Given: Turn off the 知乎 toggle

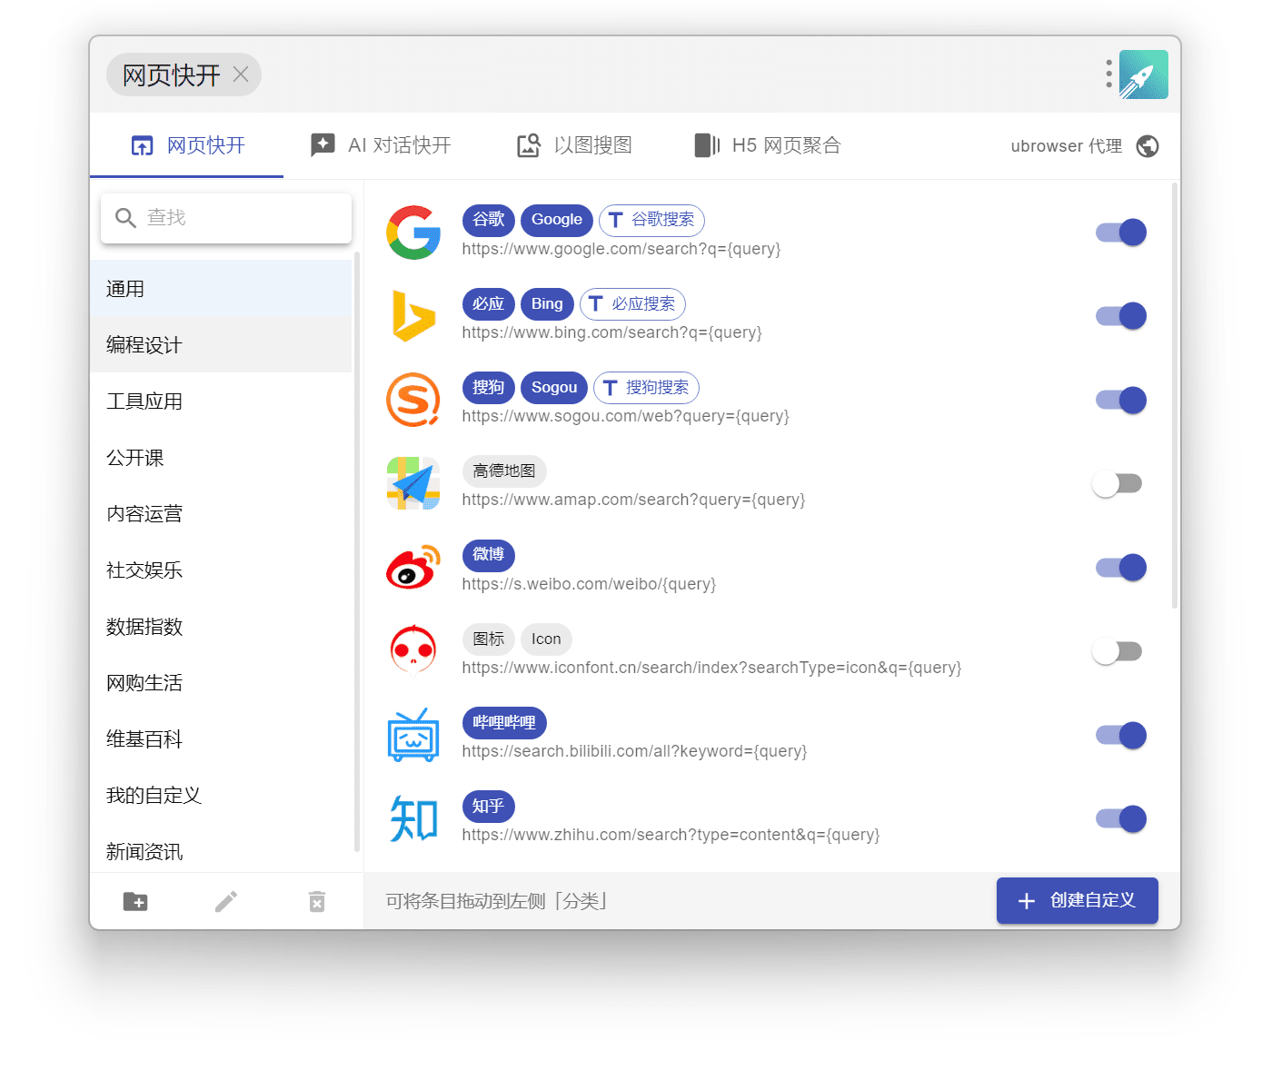Looking at the screenshot, I should coord(1121,818).
